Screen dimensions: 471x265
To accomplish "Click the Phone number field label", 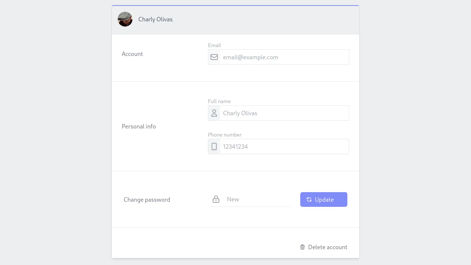I will pos(225,135).
